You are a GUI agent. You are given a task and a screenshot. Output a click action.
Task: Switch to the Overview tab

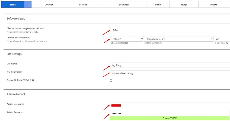click(49, 5)
